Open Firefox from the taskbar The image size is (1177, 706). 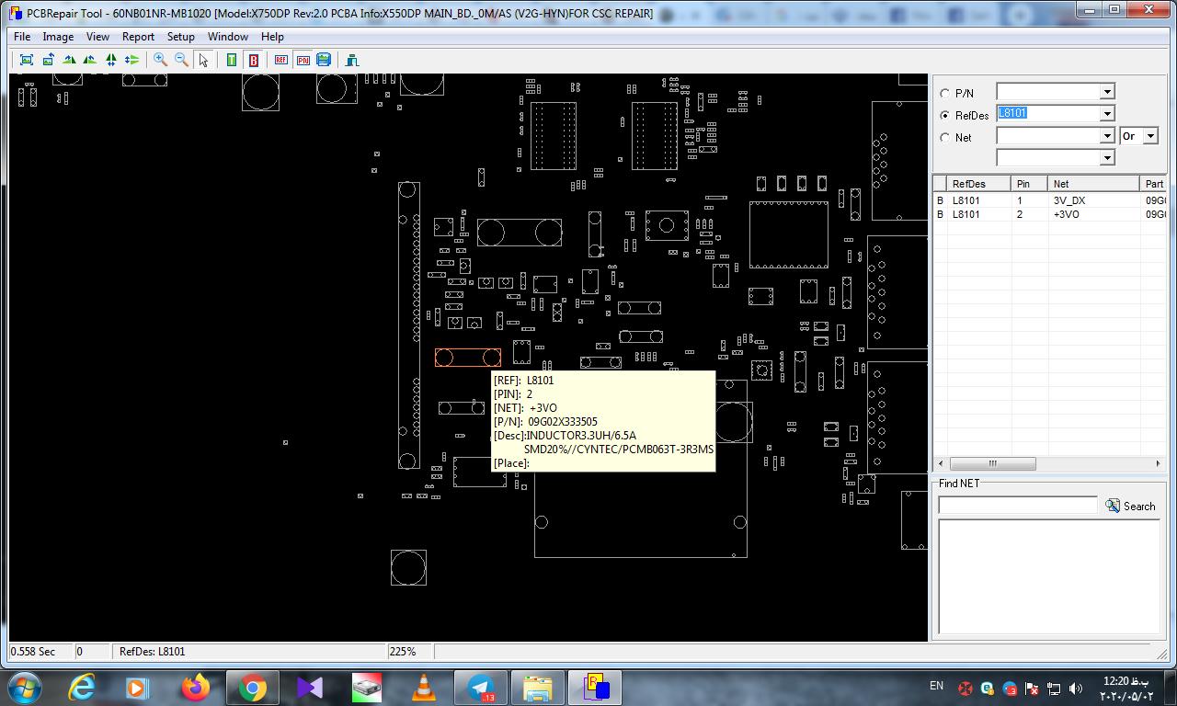tap(195, 688)
